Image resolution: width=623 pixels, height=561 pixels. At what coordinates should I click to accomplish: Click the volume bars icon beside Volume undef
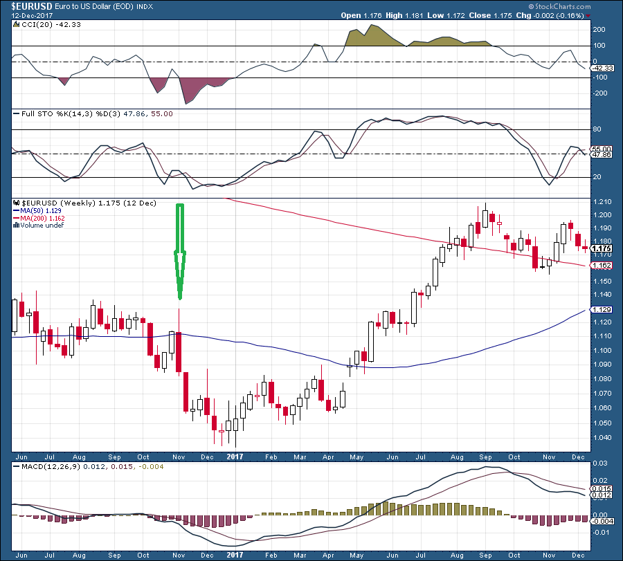pyautogui.click(x=17, y=225)
